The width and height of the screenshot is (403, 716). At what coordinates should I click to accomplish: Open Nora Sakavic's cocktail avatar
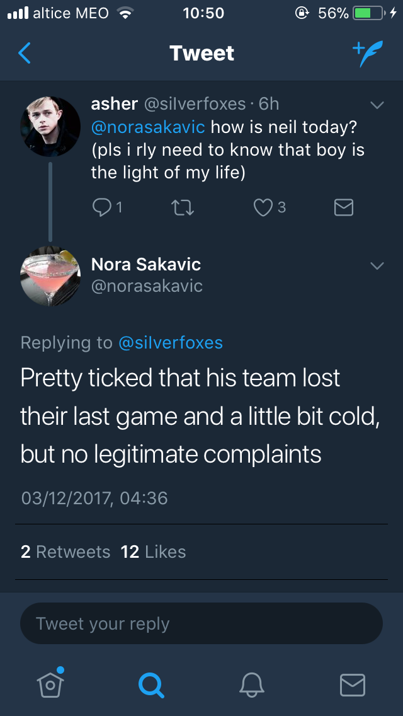pyautogui.click(x=50, y=276)
